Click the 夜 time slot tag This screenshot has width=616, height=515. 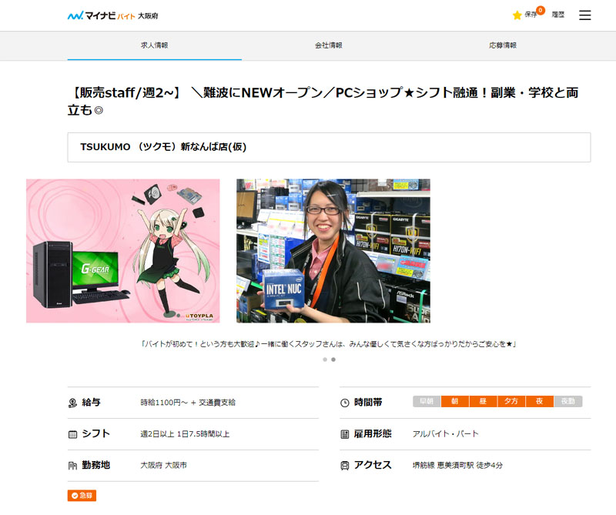tap(540, 402)
